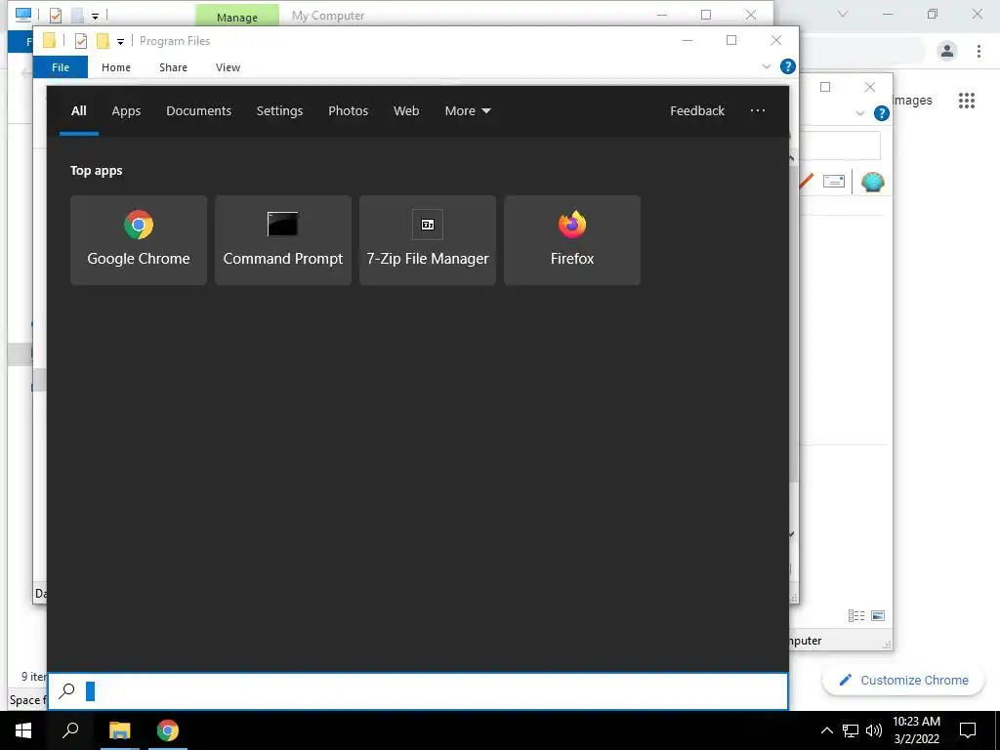
Task: Switch to large icons view in background window
Action: [x=878, y=615]
